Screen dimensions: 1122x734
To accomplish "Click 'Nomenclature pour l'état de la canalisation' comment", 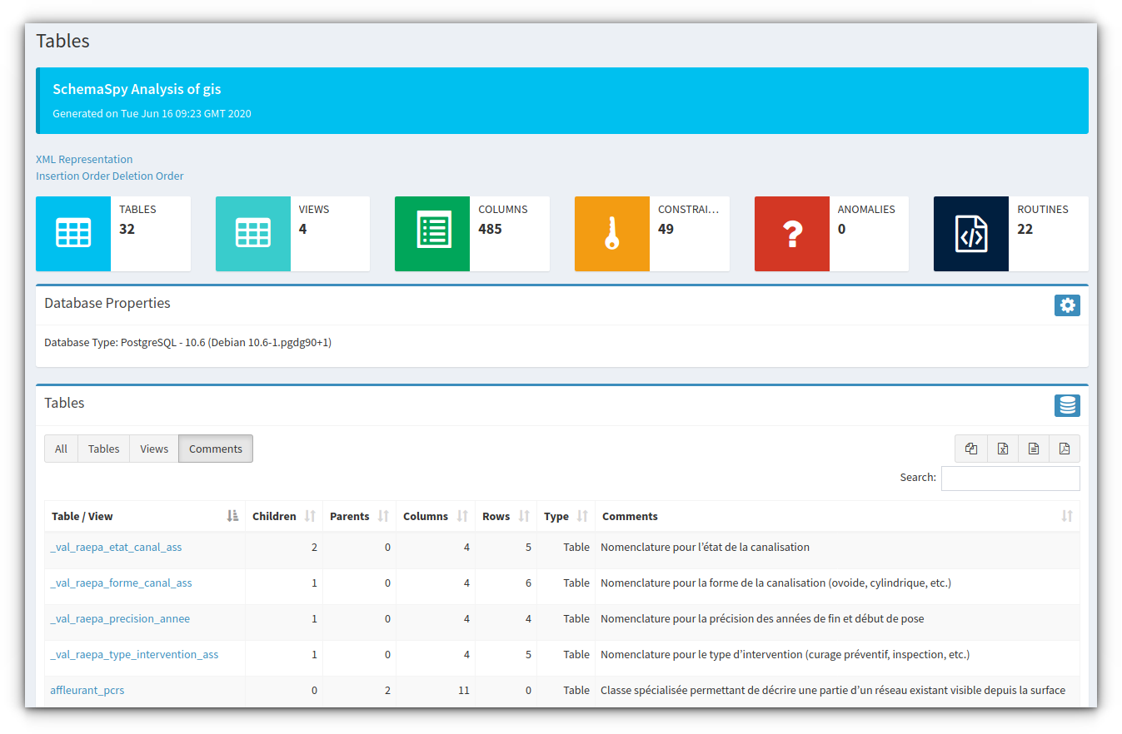I will pos(705,547).
